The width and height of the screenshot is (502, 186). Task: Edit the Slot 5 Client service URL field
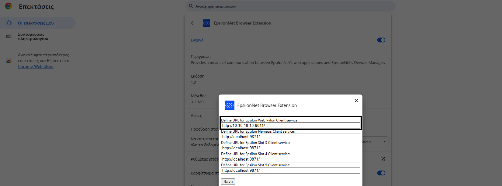(x=290, y=170)
